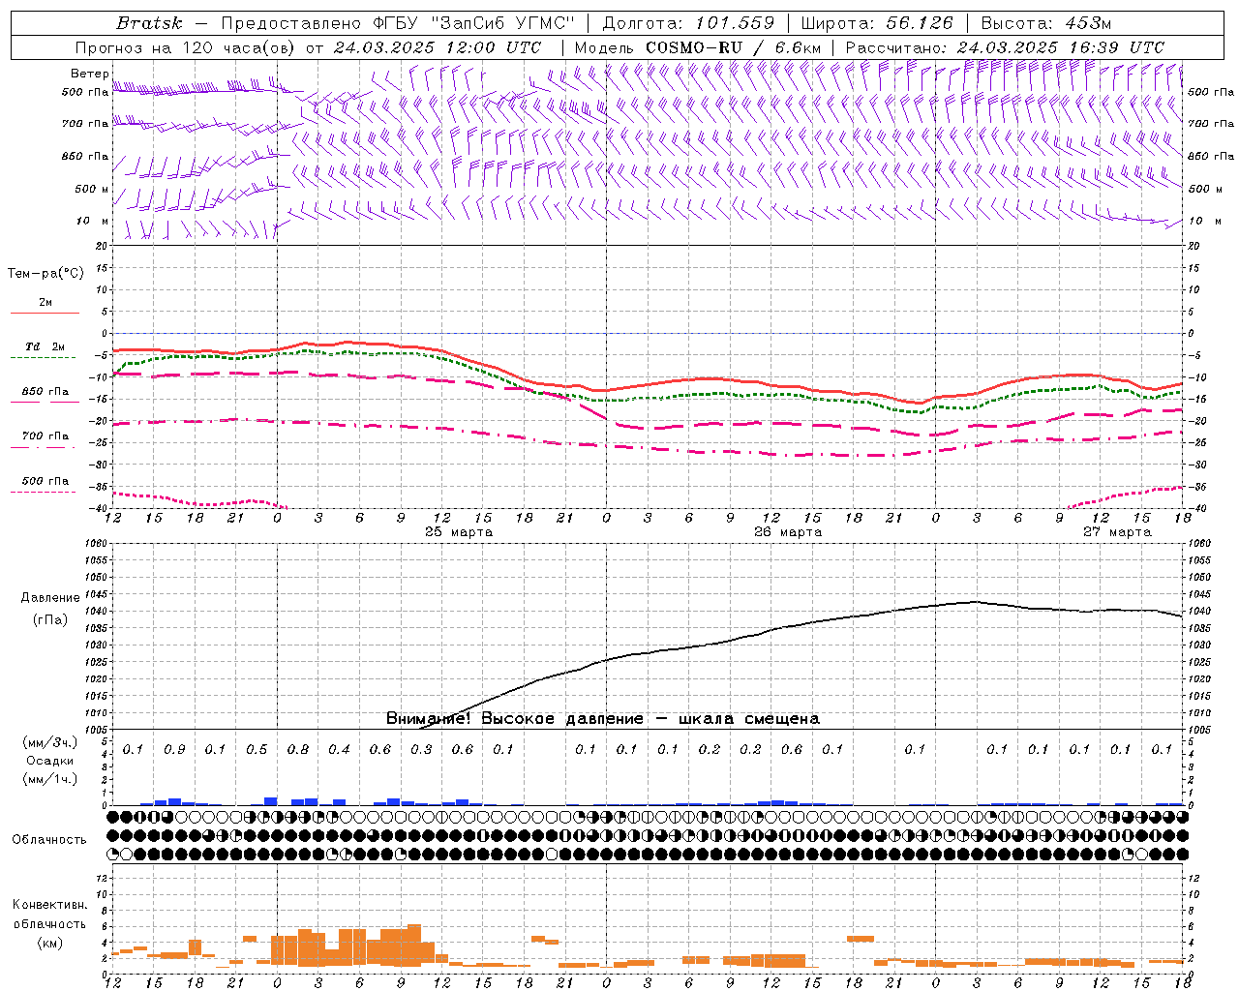The image size is (1239, 991).
Task: Click the "Долгота: 101.559" longitude value
Action: pos(688,23)
